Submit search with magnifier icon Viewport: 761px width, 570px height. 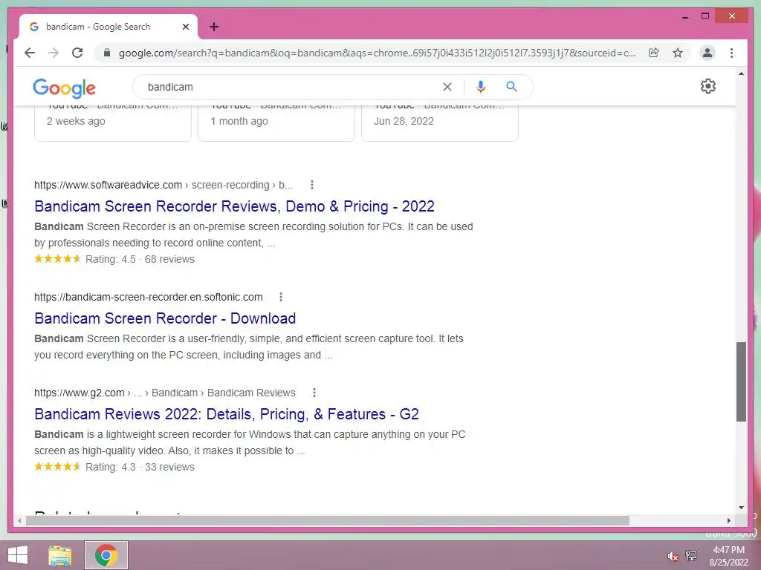[511, 87]
